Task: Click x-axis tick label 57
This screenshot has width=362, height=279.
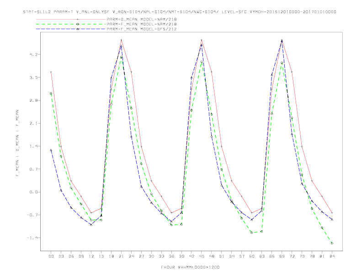Action: [242, 256]
